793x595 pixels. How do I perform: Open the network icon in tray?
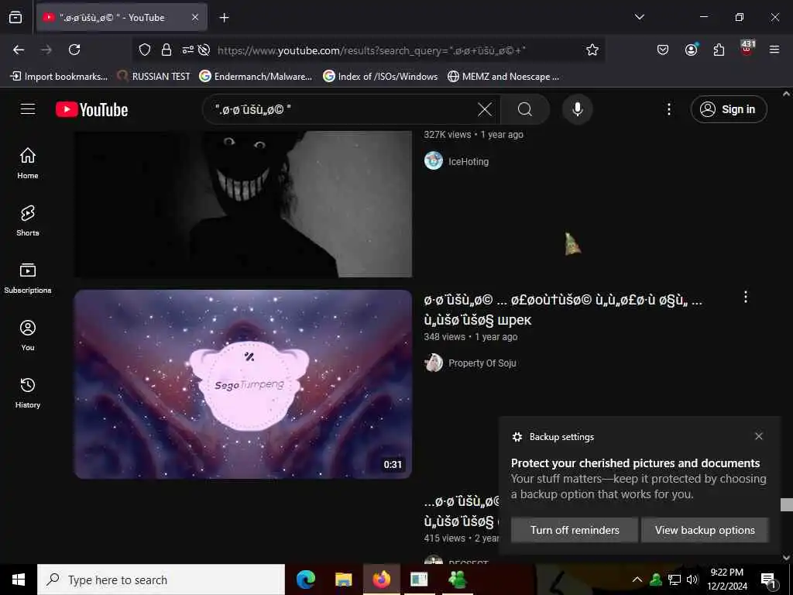tap(675, 580)
